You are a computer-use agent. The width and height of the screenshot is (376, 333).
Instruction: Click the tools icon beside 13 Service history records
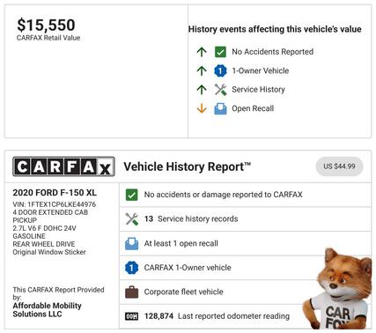[x=131, y=219]
